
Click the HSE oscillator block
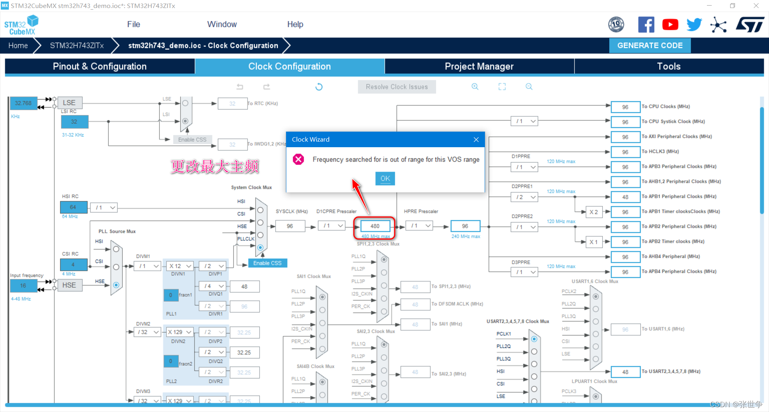69,285
